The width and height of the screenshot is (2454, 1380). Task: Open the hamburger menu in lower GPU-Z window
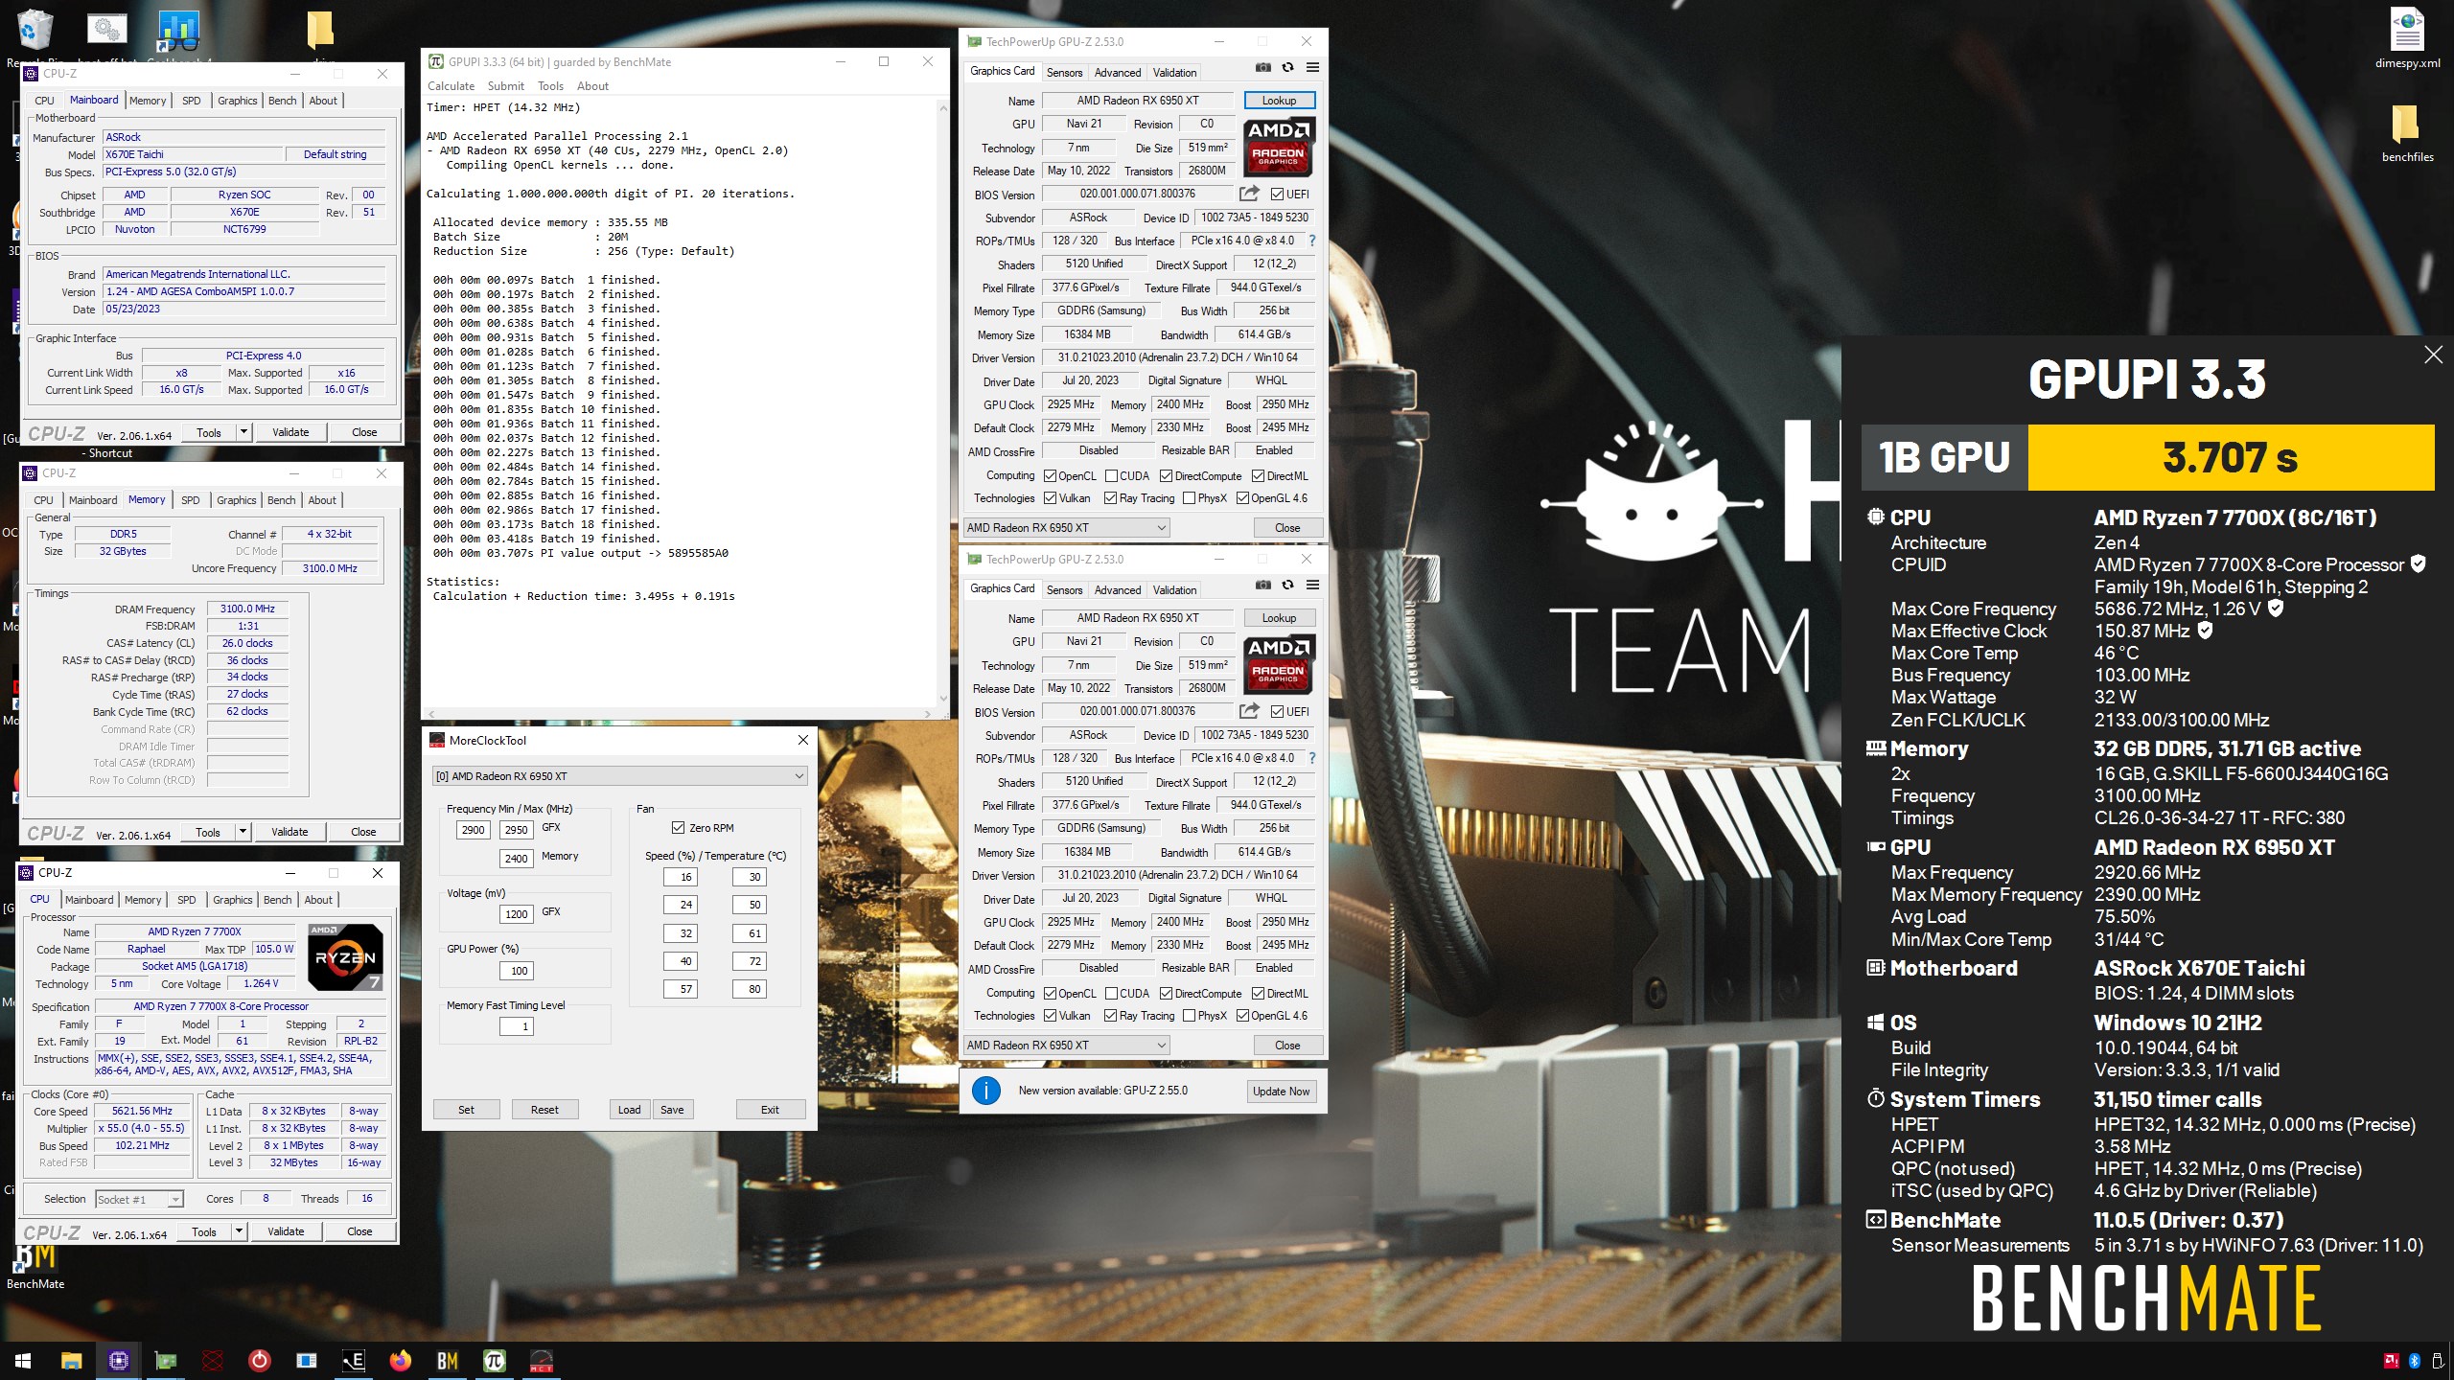point(1312,585)
